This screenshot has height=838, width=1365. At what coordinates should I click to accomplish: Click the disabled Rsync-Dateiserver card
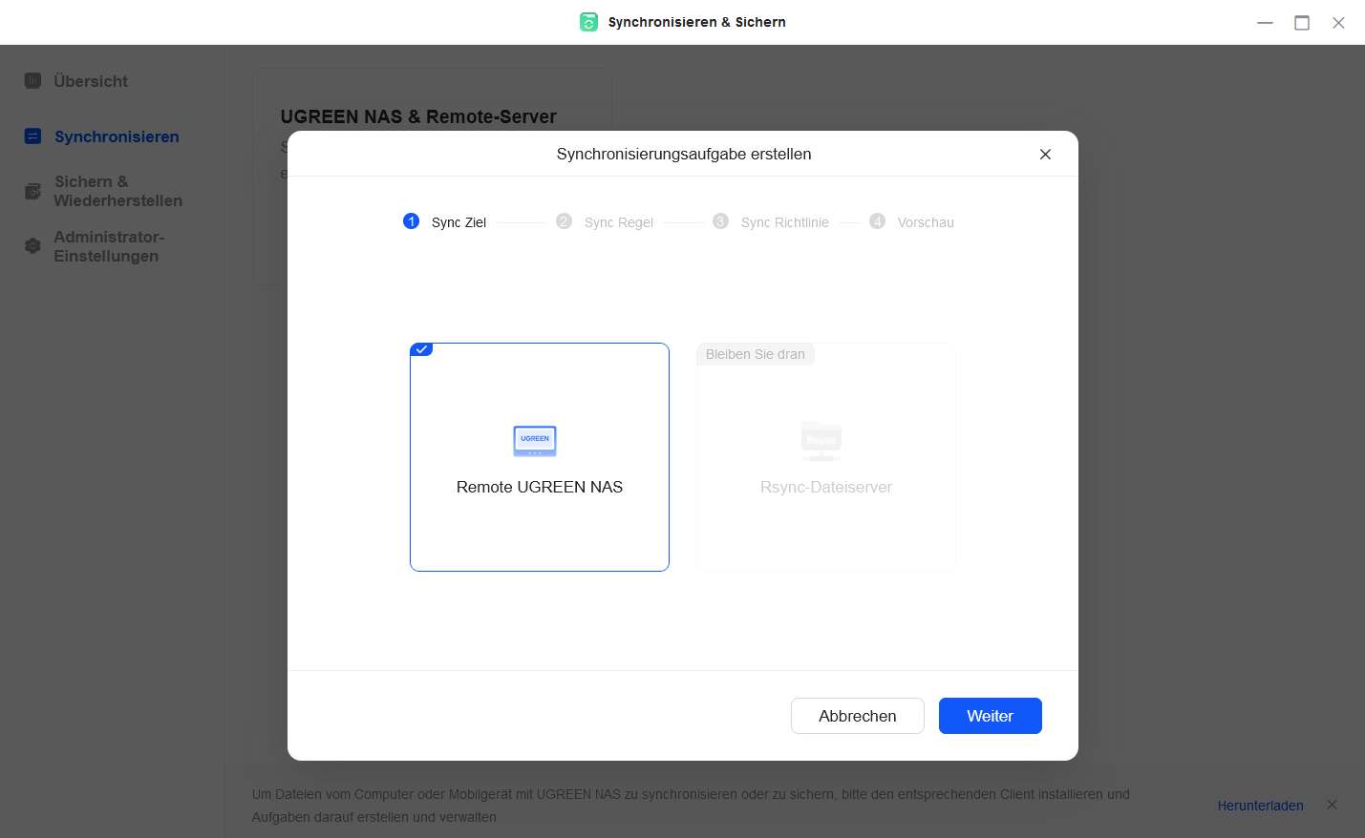click(826, 457)
